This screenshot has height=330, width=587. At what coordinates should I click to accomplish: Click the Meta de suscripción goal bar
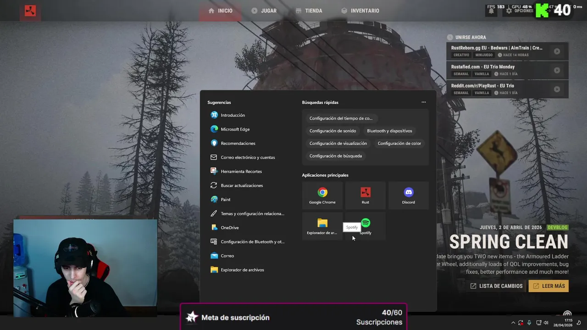(x=293, y=317)
